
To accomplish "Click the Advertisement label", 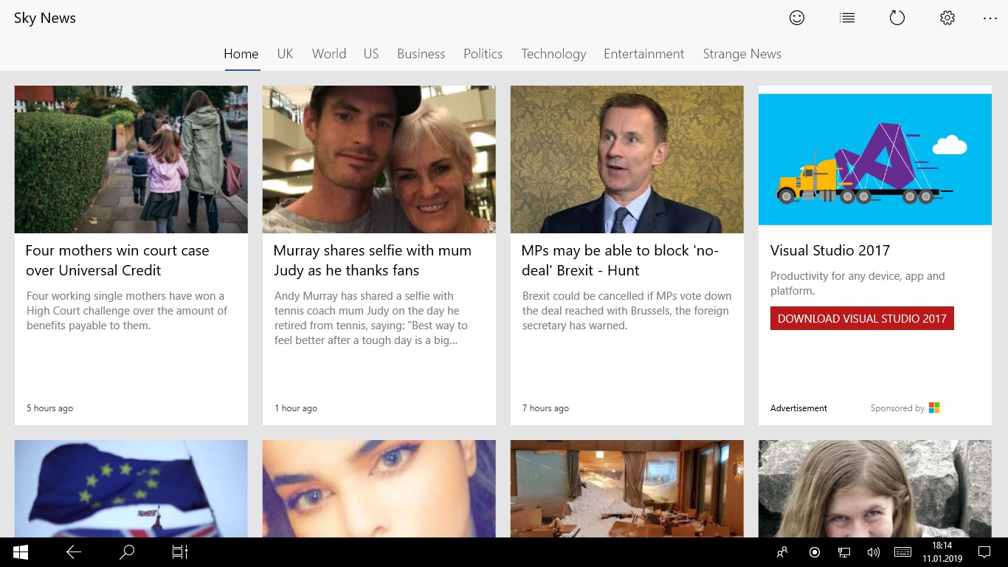I will point(798,408).
